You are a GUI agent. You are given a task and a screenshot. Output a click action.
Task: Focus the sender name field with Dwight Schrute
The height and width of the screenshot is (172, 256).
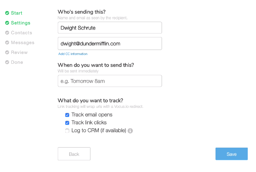tap(110, 28)
